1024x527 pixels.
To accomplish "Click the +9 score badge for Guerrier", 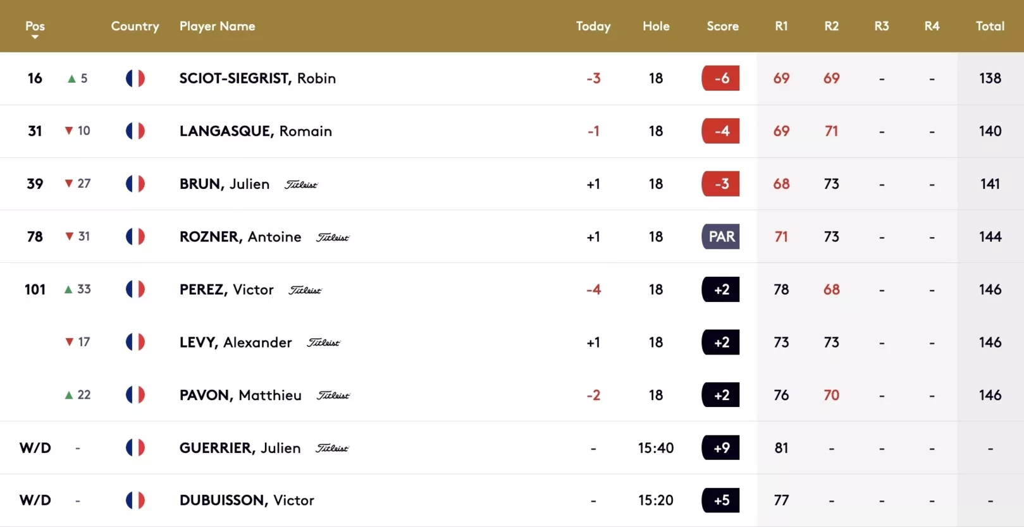I will (x=720, y=448).
